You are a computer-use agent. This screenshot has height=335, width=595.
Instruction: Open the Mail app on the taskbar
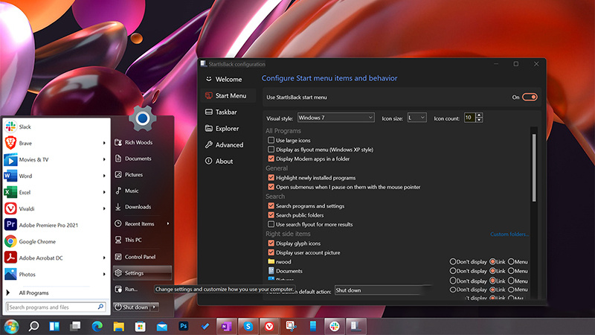(x=162, y=326)
